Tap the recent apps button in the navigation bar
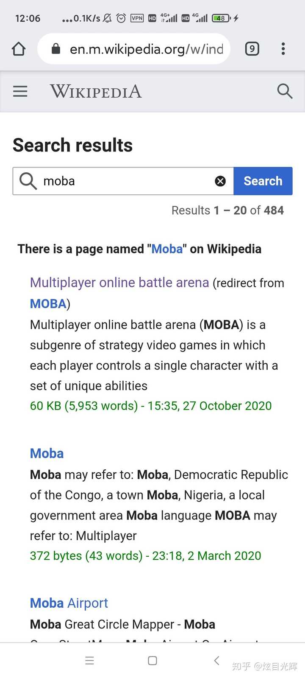 [x=89, y=660]
